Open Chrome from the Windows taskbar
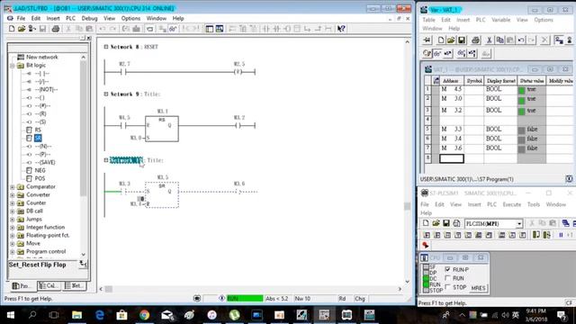 pos(144,315)
